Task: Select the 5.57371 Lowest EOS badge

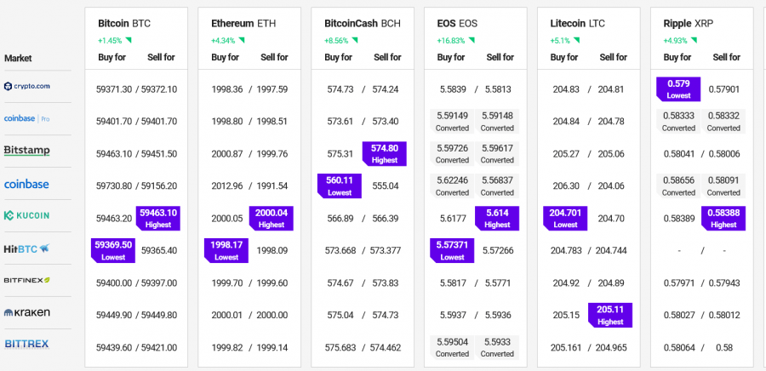Action: click(x=453, y=250)
